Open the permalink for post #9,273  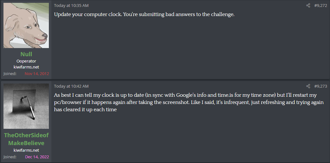point(321,86)
